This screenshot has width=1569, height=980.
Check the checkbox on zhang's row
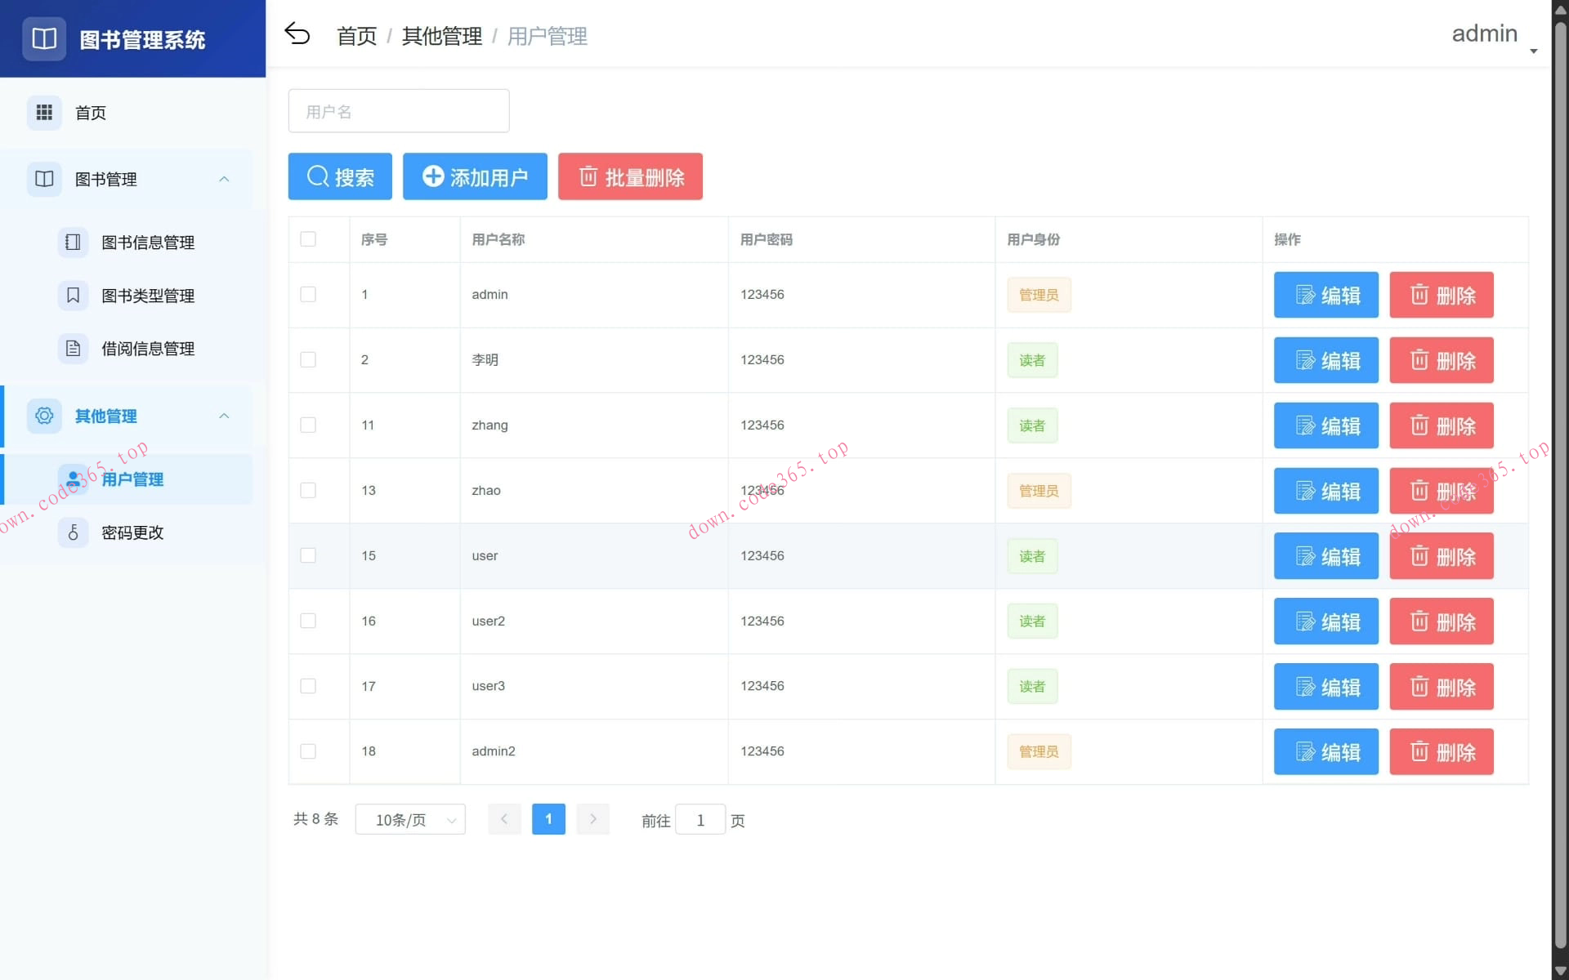tap(308, 425)
